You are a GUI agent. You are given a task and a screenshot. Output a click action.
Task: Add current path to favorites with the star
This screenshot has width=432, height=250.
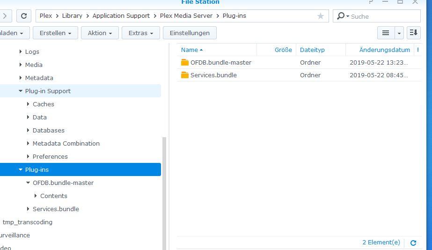coord(320,16)
